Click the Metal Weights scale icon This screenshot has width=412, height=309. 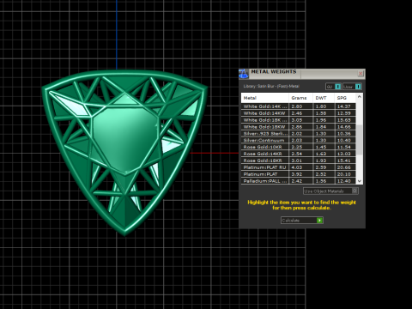[244, 74]
